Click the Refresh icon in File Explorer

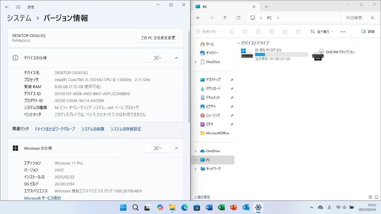pos(238,18)
